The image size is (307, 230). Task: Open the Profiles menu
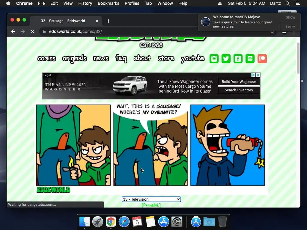[132, 3]
